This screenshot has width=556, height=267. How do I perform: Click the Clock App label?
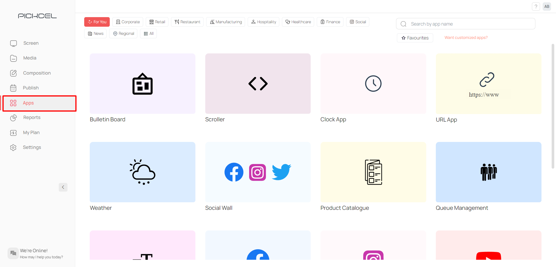[x=333, y=120]
